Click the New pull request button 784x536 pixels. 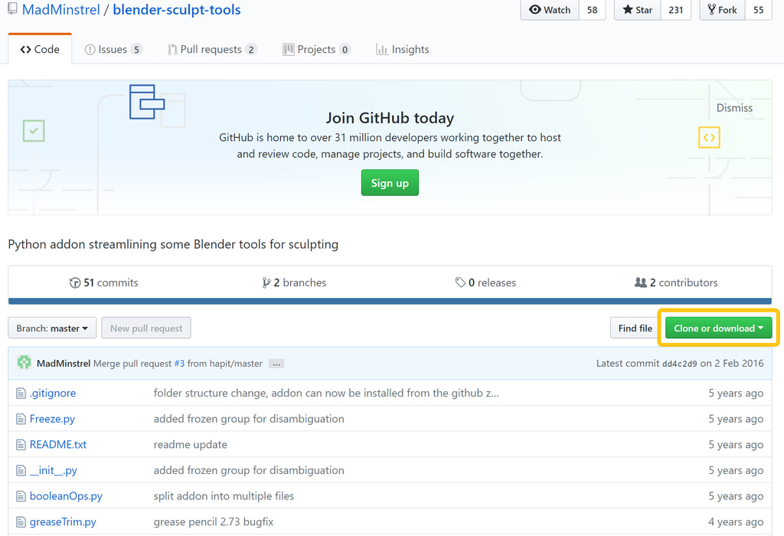click(146, 328)
